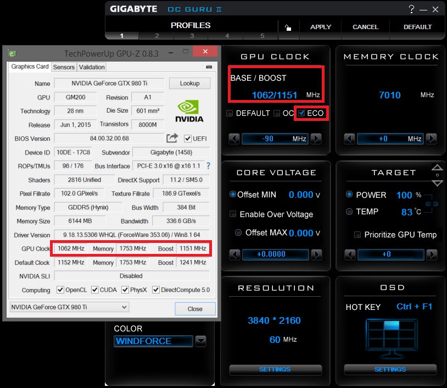Click the CANCEL button
447x388 pixels.
[x=365, y=27]
